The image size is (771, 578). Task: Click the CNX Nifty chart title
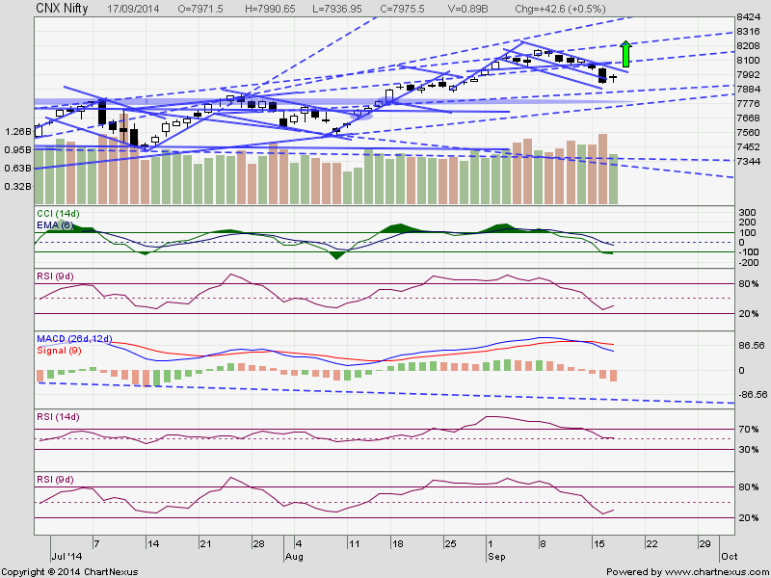point(62,9)
